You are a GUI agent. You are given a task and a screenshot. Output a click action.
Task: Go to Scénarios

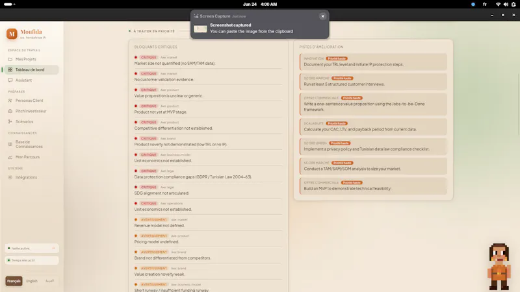coord(32,122)
